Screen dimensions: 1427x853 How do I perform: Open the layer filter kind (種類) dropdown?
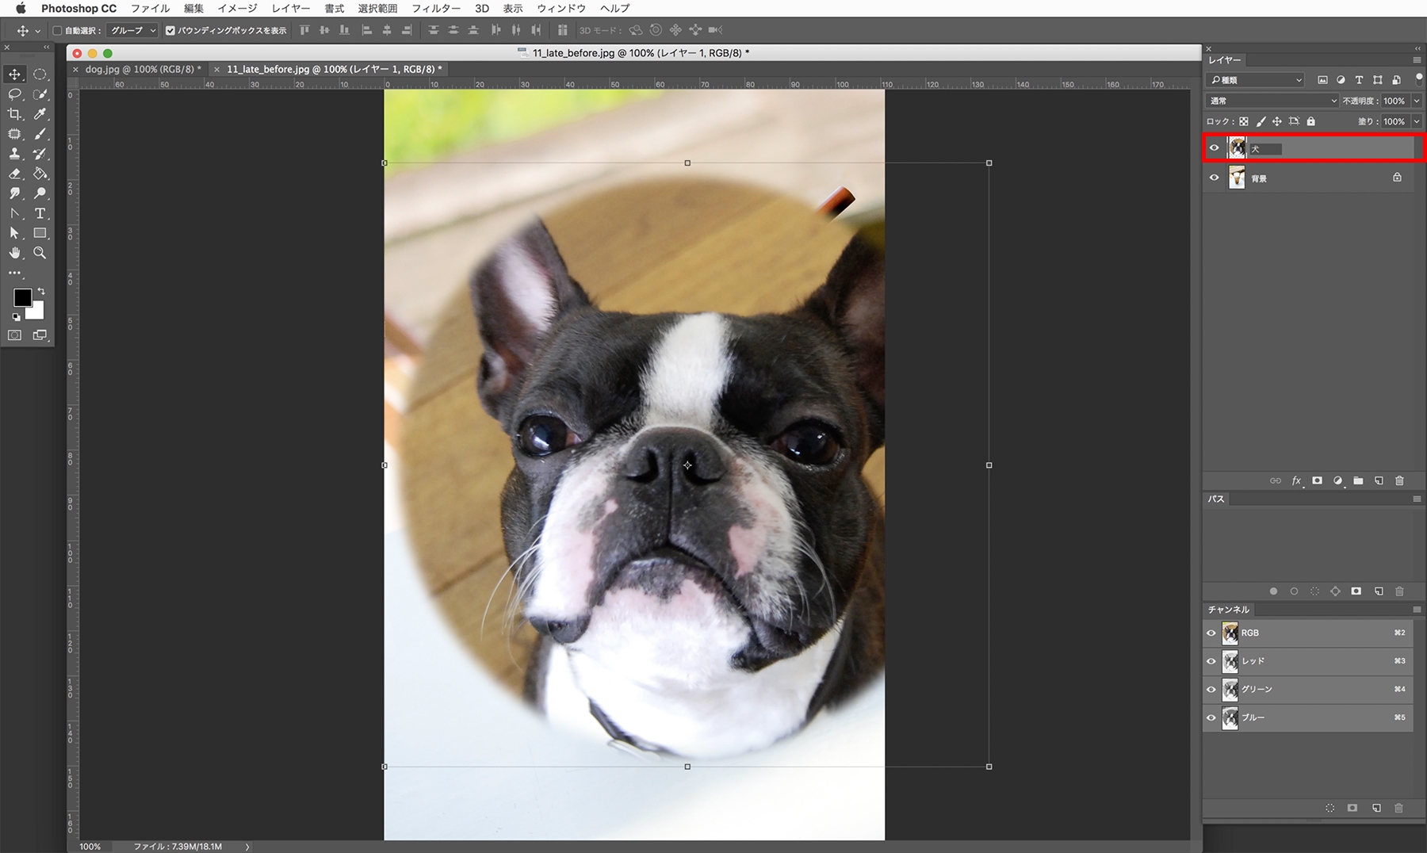(x=1255, y=80)
